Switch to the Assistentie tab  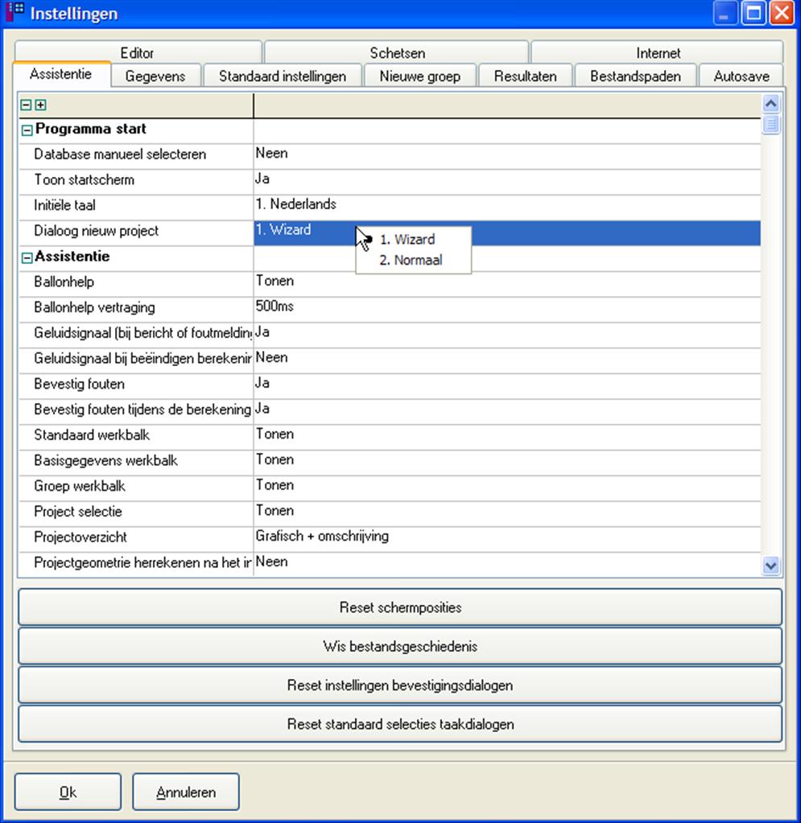[61, 74]
